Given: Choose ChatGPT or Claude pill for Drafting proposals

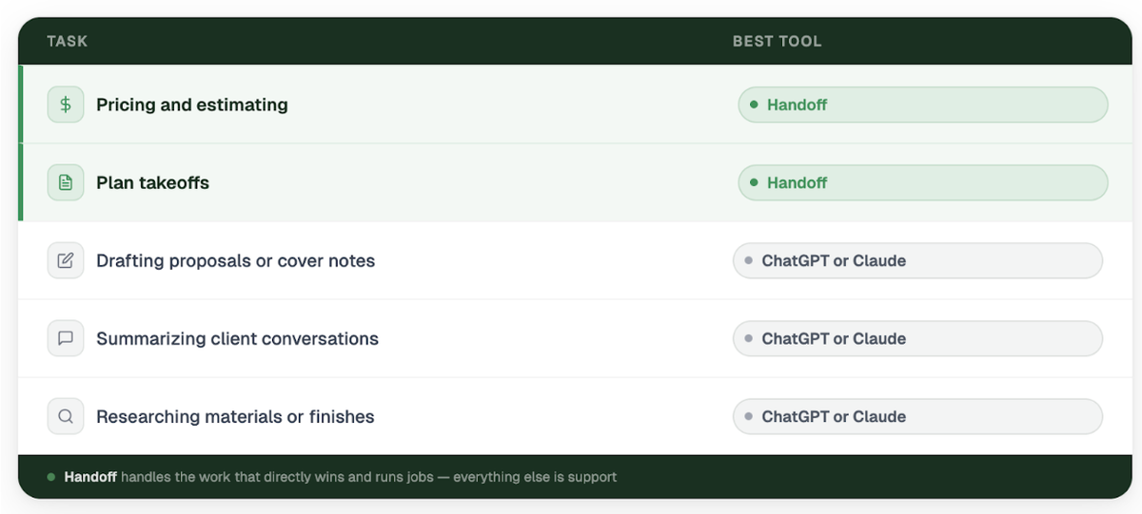Looking at the screenshot, I should [x=917, y=260].
